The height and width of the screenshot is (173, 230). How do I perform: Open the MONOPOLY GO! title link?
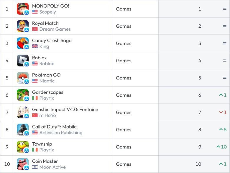(50, 6)
